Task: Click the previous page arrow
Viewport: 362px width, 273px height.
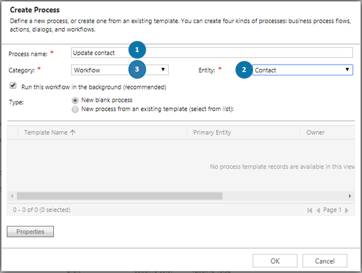Action: click(x=318, y=210)
